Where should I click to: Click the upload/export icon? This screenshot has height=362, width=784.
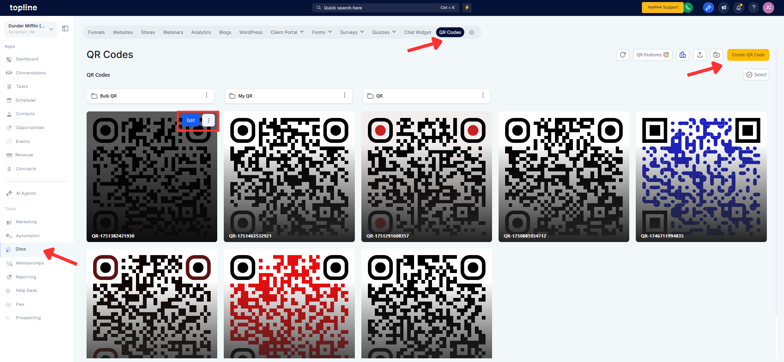point(700,55)
